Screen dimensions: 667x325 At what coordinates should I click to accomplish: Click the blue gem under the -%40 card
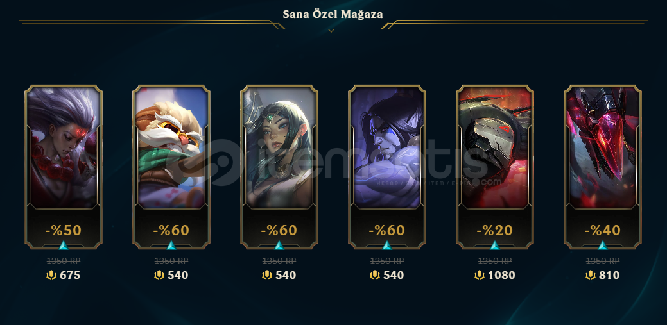pyautogui.click(x=603, y=245)
